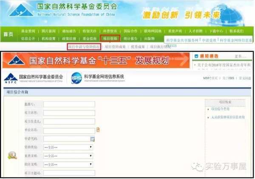Open the 机构设置 menu item

click(x=48, y=39)
